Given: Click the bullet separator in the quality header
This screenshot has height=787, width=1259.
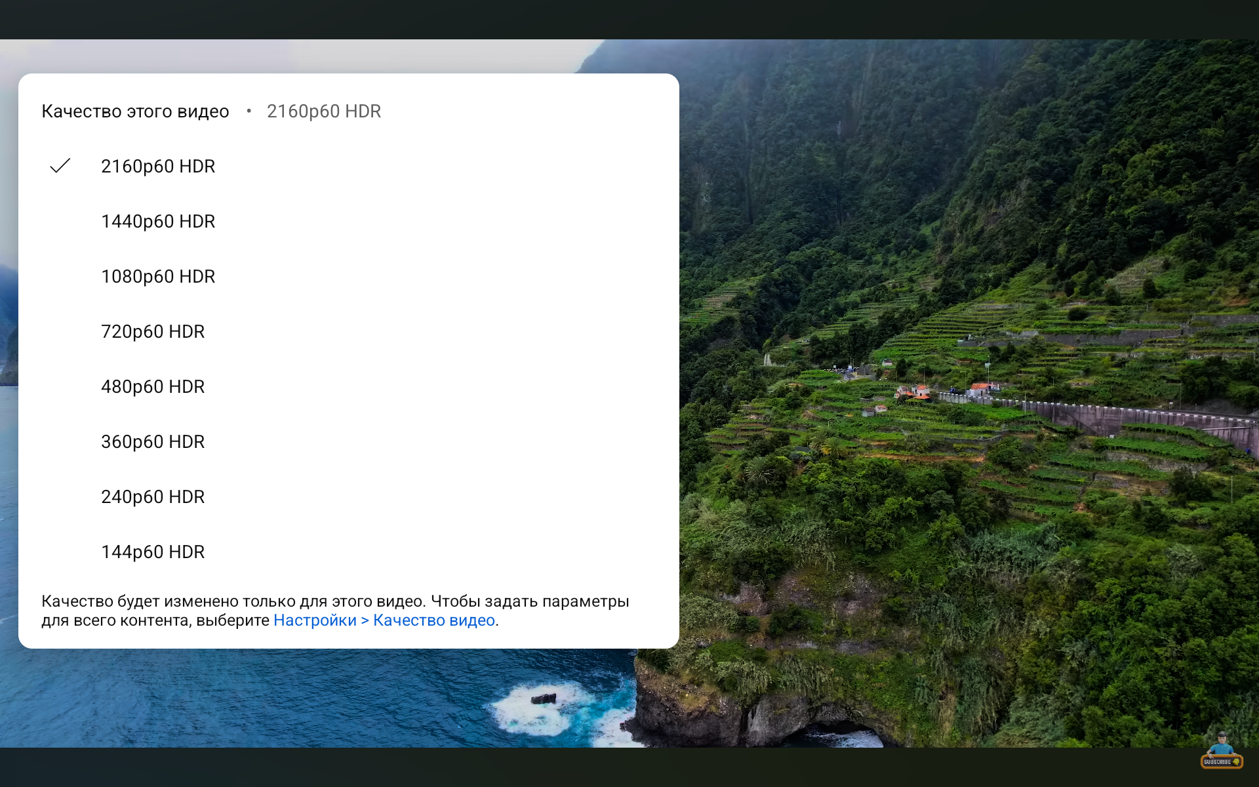Looking at the screenshot, I should 249,111.
